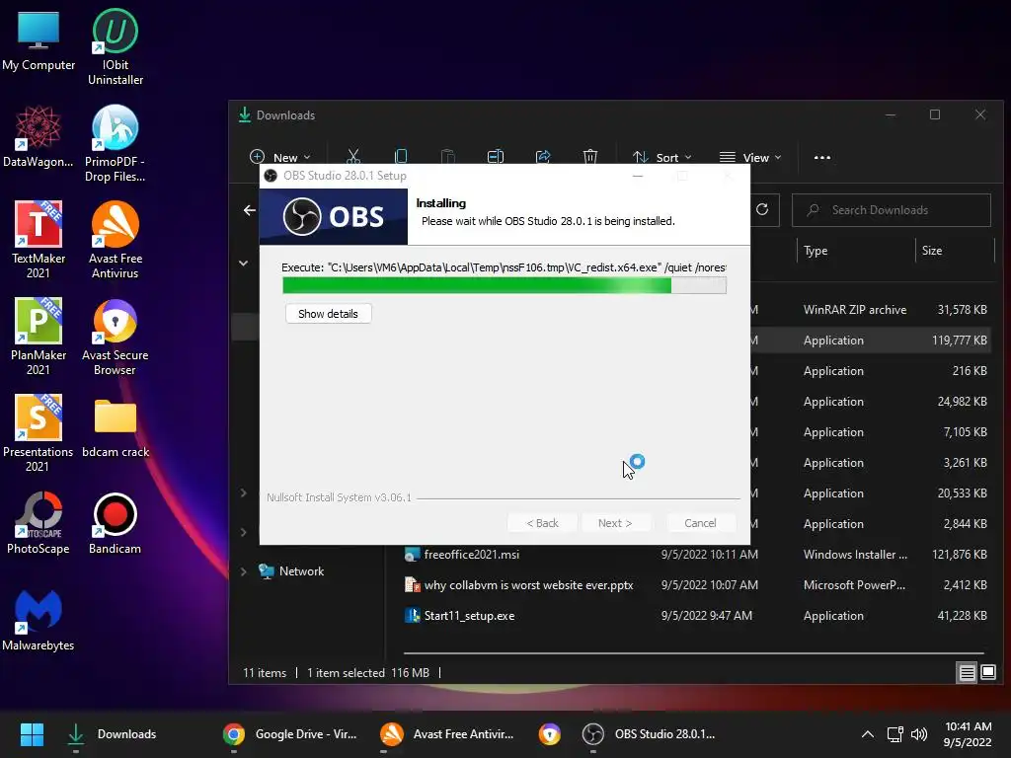The image size is (1011, 758).
Task: Maximize the Downloads window
Action: click(x=935, y=114)
